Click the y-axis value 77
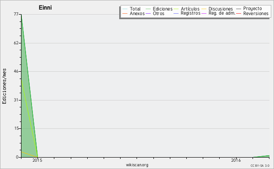 pos(16,14)
